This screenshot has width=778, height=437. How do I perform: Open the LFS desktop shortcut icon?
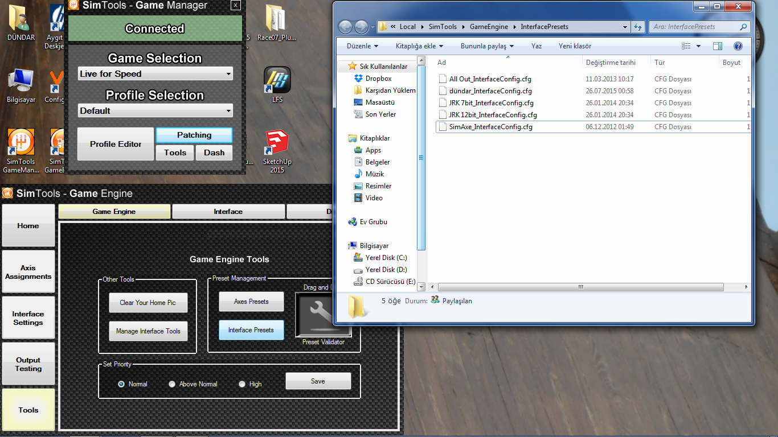click(277, 81)
